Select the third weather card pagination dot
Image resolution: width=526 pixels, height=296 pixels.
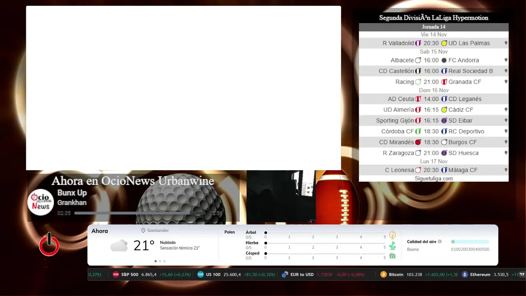point(164,261)
